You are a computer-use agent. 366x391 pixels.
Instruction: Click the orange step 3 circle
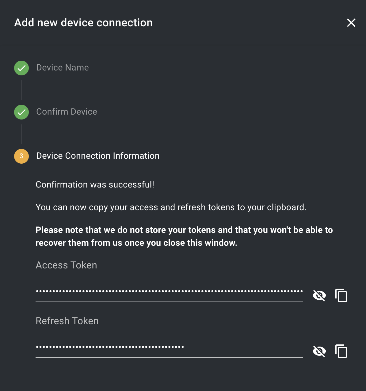tap(21, 156)
